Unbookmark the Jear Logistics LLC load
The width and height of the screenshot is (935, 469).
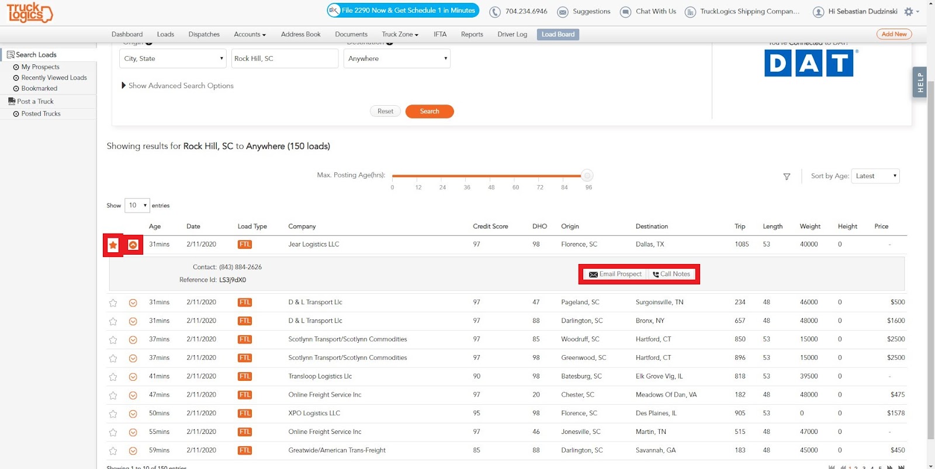tap(113, 245)
